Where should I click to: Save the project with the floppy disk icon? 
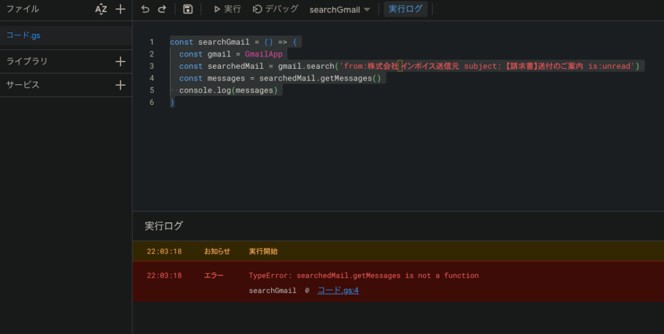[187, 9]
